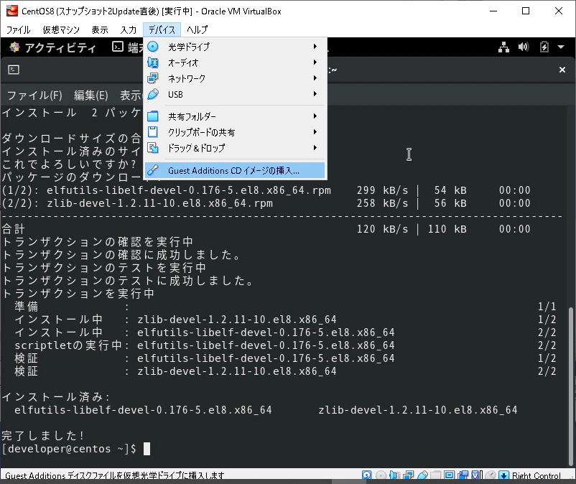Open GNOME アクティビティ overview
The image size is (576, 484).
point(60,47)
